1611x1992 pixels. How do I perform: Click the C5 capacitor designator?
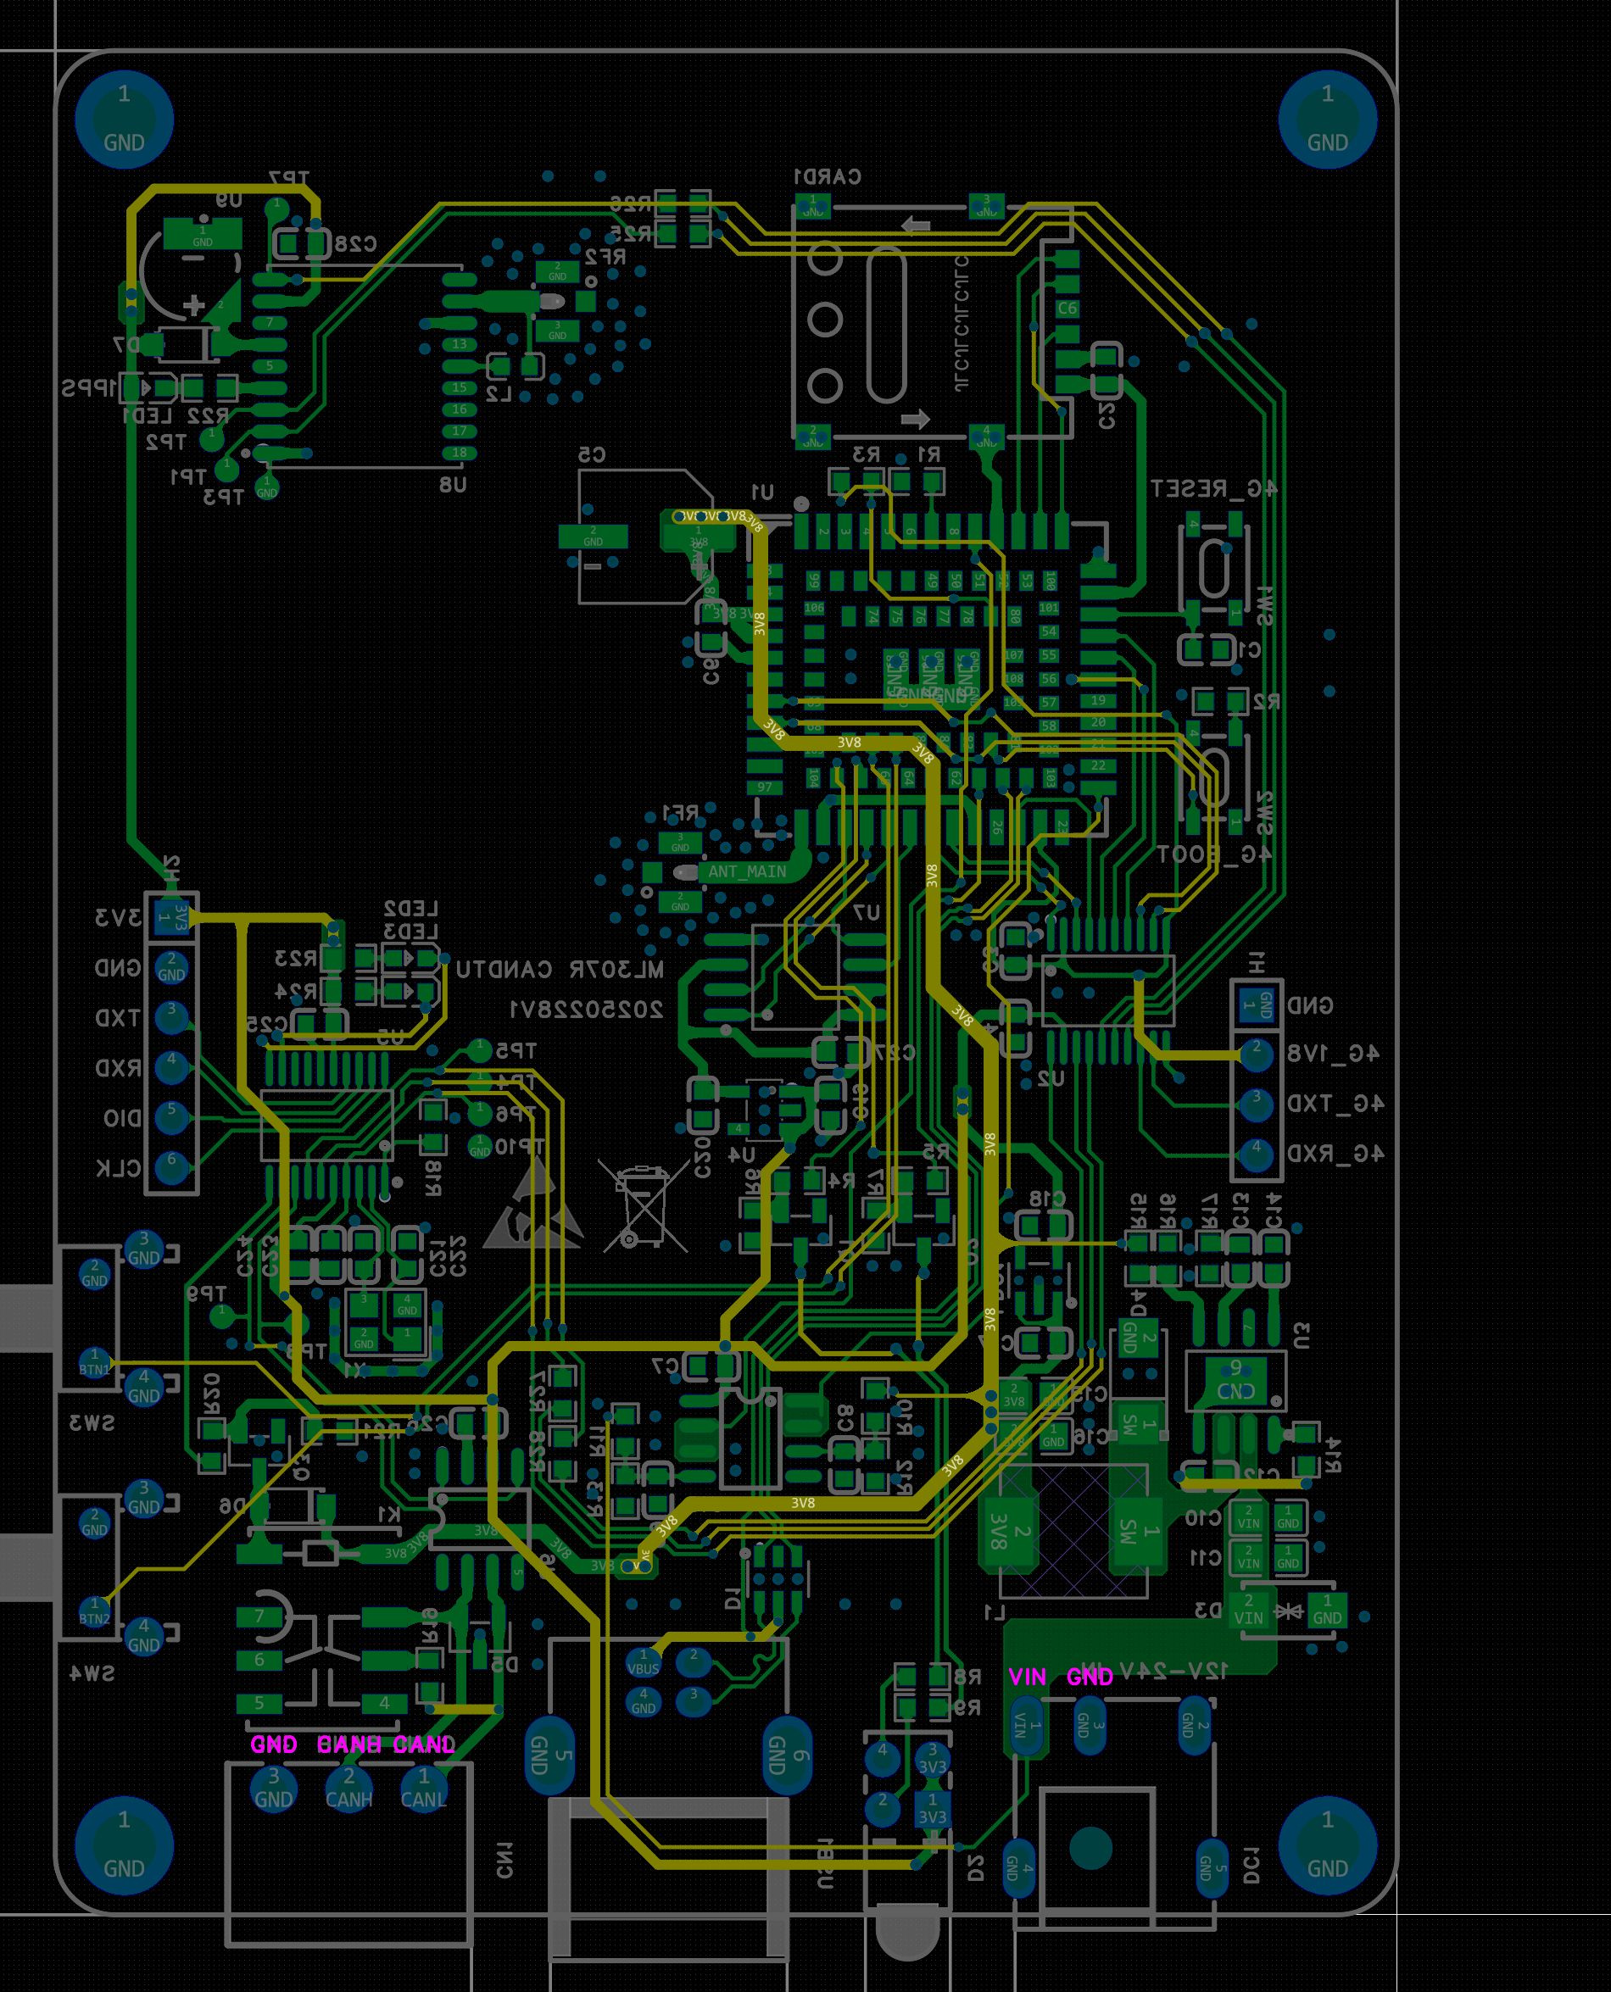[x=591, y=453]
